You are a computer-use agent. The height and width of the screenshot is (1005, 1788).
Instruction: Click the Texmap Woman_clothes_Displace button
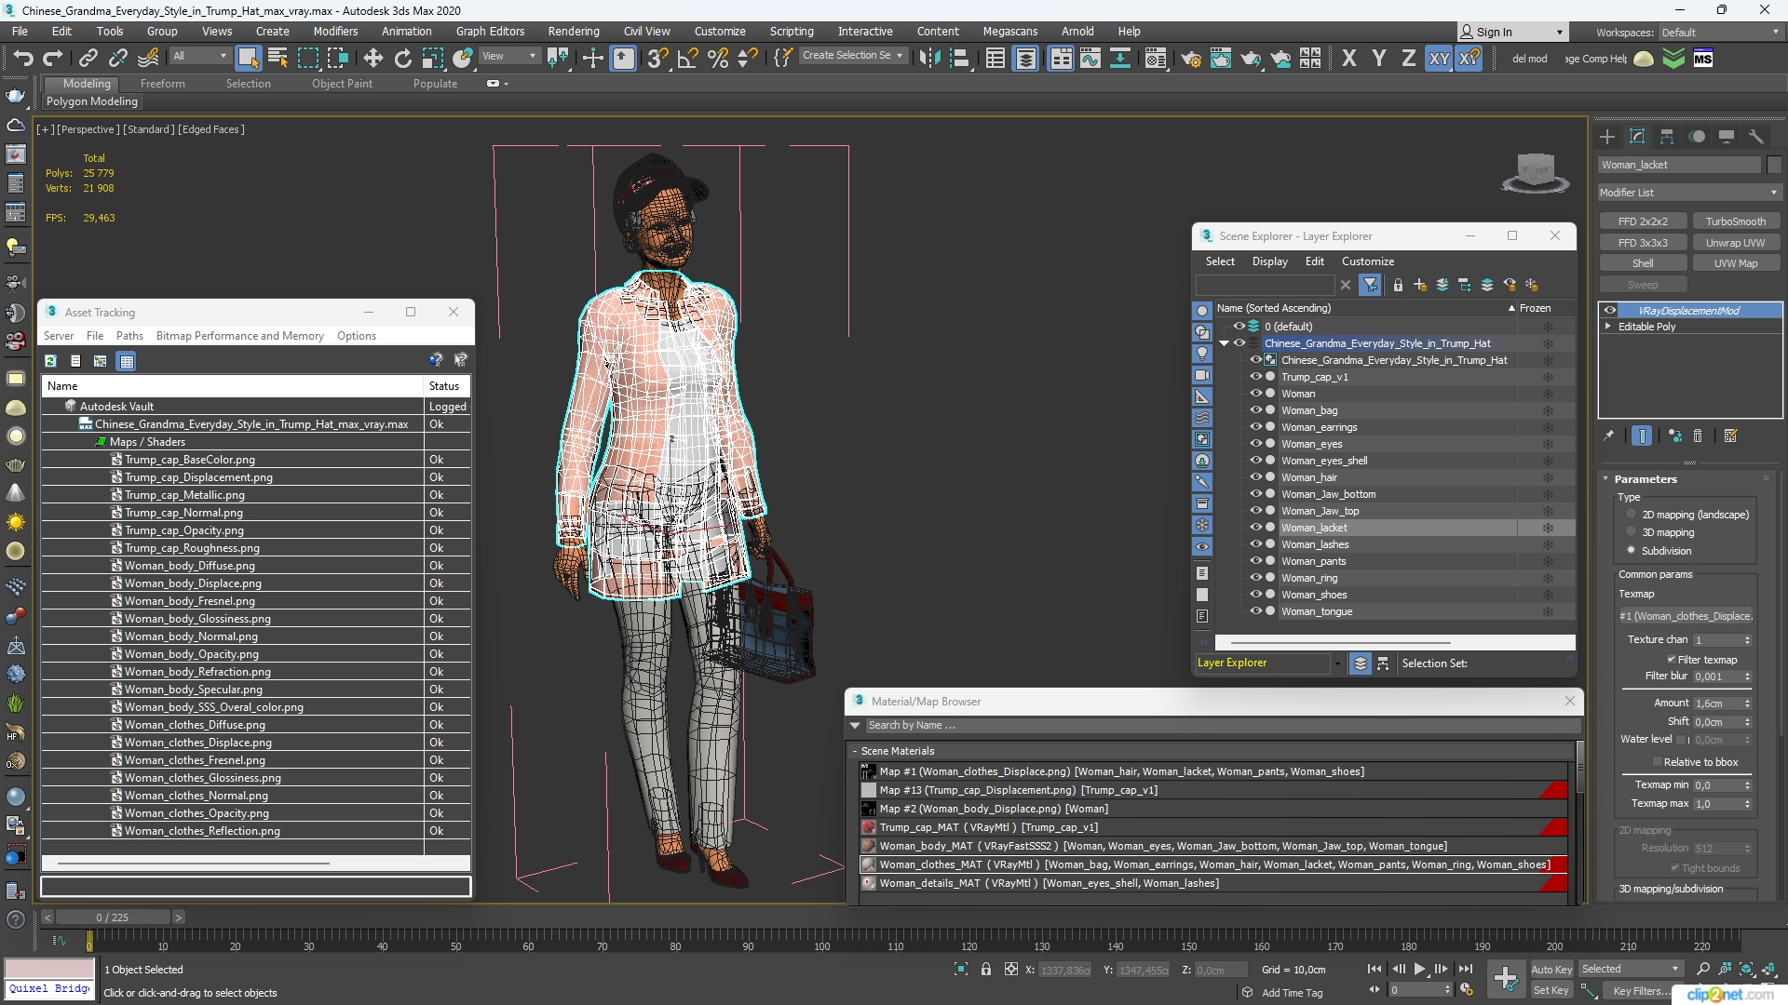pos(1686,616)
